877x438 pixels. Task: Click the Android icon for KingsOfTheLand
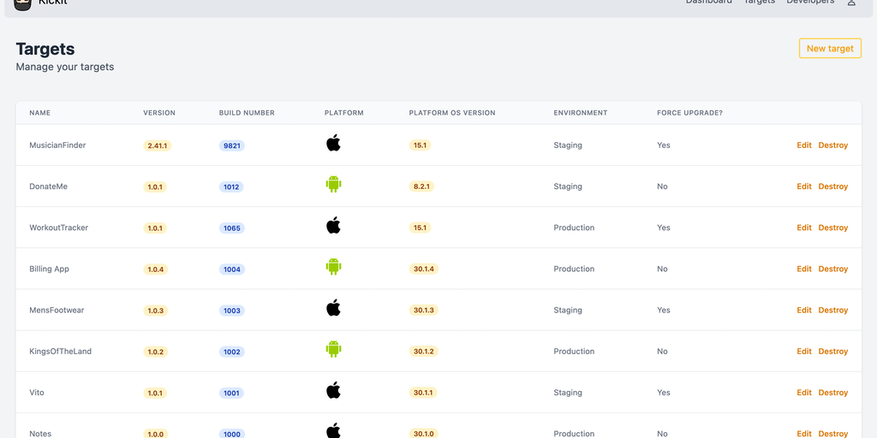(333, 350)
